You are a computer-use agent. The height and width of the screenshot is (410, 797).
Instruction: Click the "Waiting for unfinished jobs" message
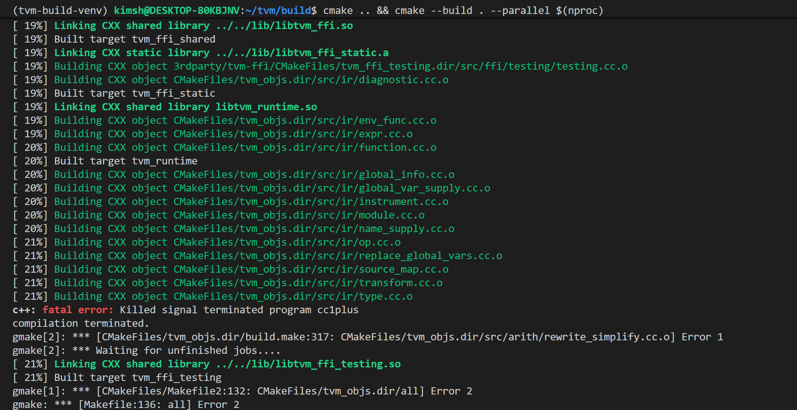(188, 351)
